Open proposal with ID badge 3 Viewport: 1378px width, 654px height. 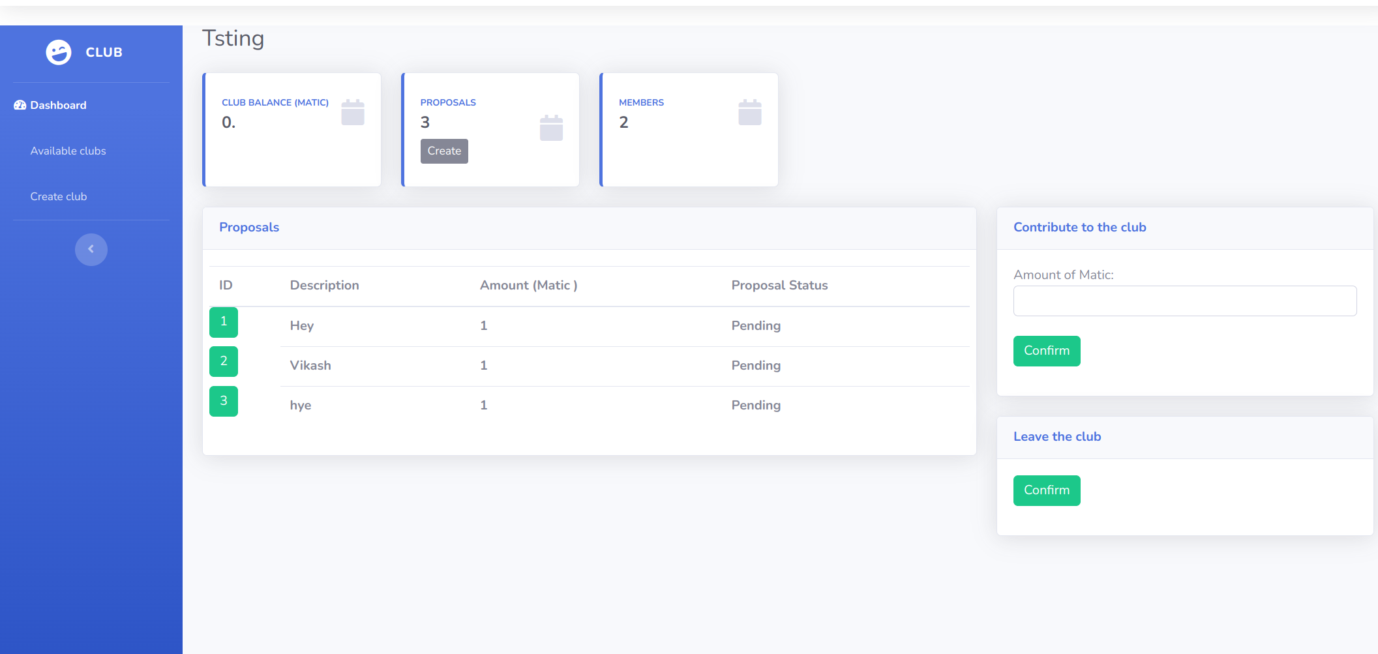click(224, 402)
